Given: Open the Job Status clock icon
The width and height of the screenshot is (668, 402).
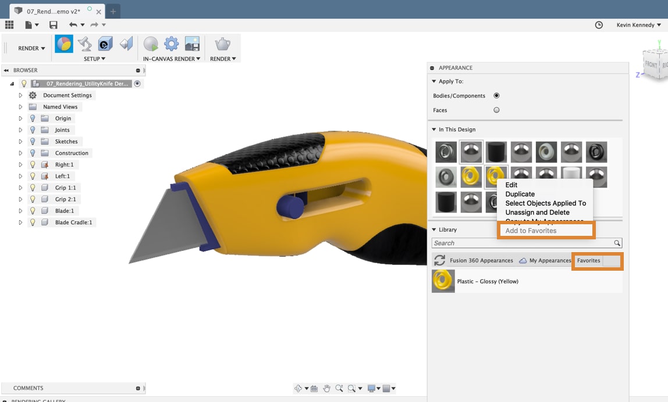Looking at the screenshot, I should (x=599, y=24).
